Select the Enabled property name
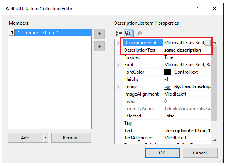The height and width of the screenshot is (166, 226). [x=132, y=57]
